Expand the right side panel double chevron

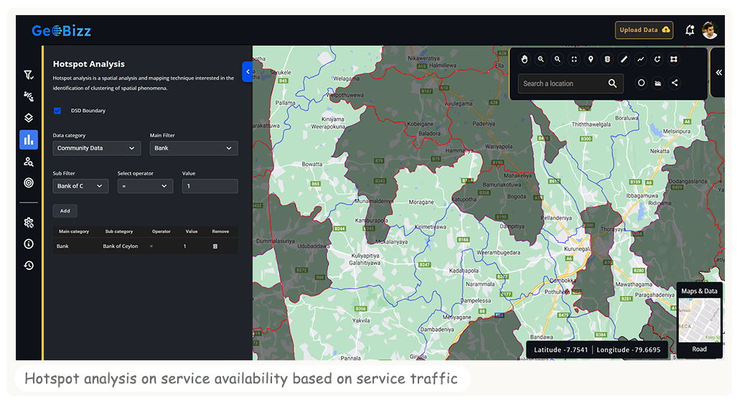(x=718, y=72)
